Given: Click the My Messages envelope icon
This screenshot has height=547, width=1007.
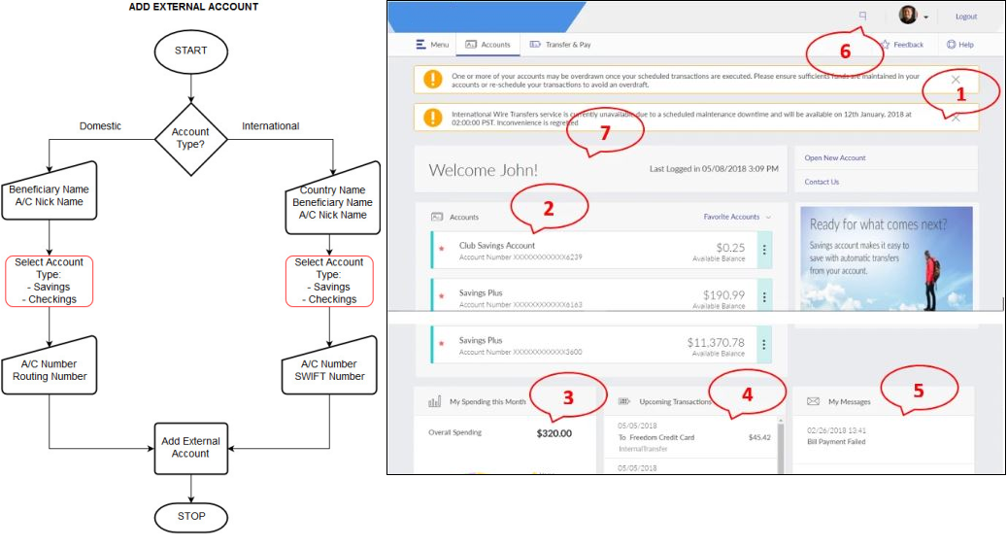Looking at the screenshot, I should 813,401.
